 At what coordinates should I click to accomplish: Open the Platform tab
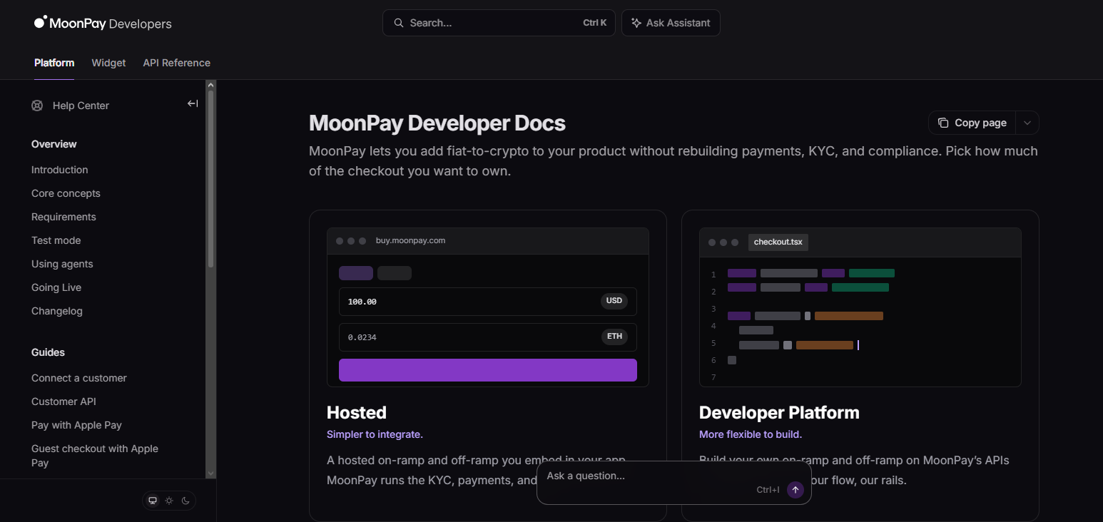tap(54, 63)
